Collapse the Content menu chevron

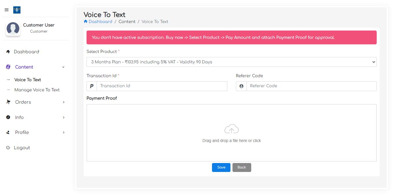[x=63, y=67]
